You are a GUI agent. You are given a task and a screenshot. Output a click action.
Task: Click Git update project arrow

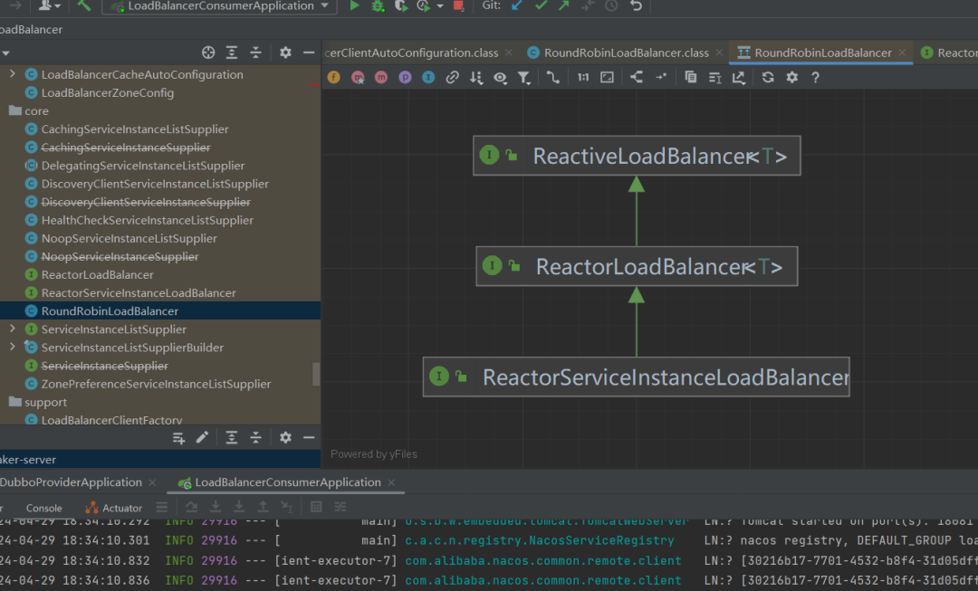[517, 5]
